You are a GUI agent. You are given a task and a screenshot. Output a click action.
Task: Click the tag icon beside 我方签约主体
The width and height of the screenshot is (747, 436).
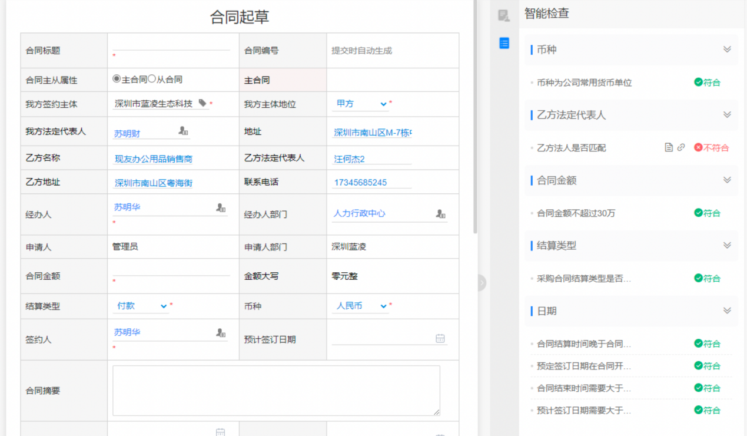pyautogui.click(x=202, y=103)
